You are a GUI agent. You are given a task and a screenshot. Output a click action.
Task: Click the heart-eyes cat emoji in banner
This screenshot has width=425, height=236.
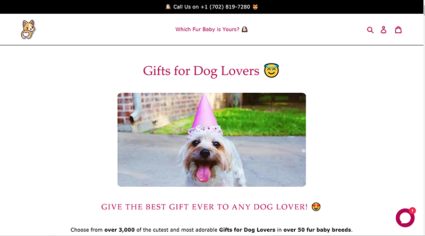pyautogui.click(x=255, y=7)
